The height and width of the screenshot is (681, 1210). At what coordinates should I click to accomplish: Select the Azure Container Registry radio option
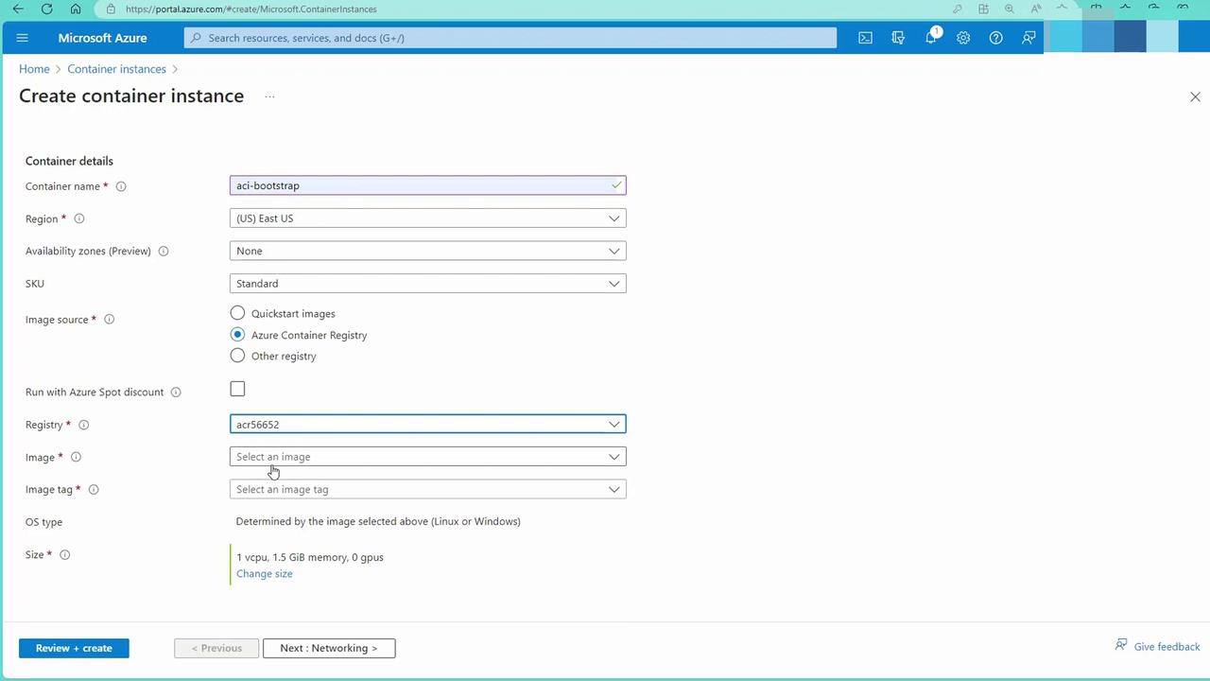tap(237, 335)
